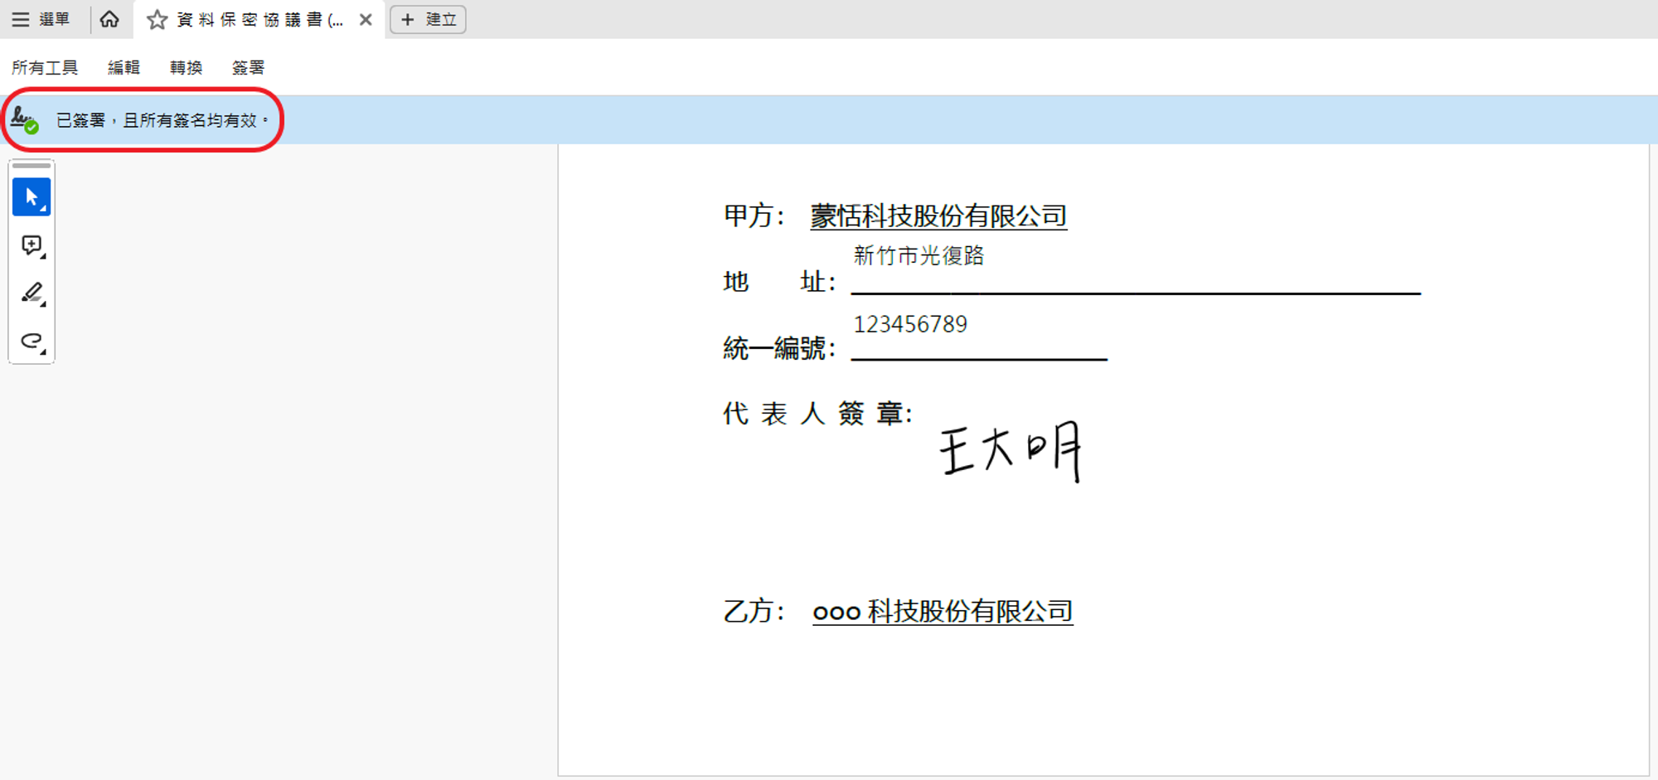Open the hamburger 選單 menu
This screenshot has width=1658, height=780.
(41, 19)
